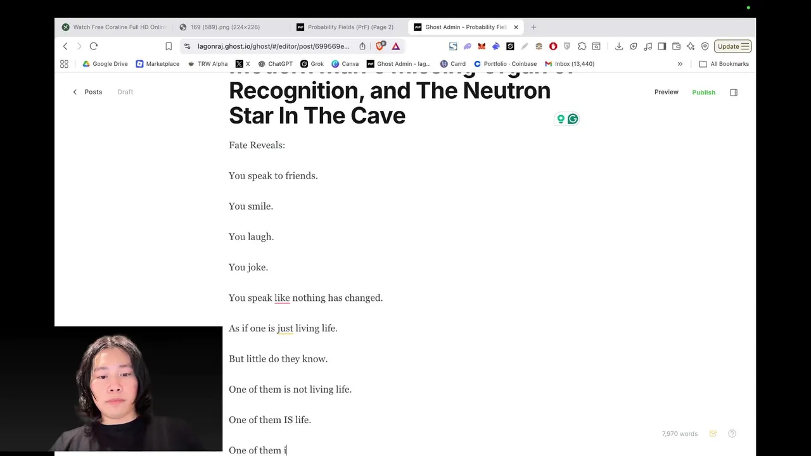Open the Update menu button

click(x=733, y=46)
